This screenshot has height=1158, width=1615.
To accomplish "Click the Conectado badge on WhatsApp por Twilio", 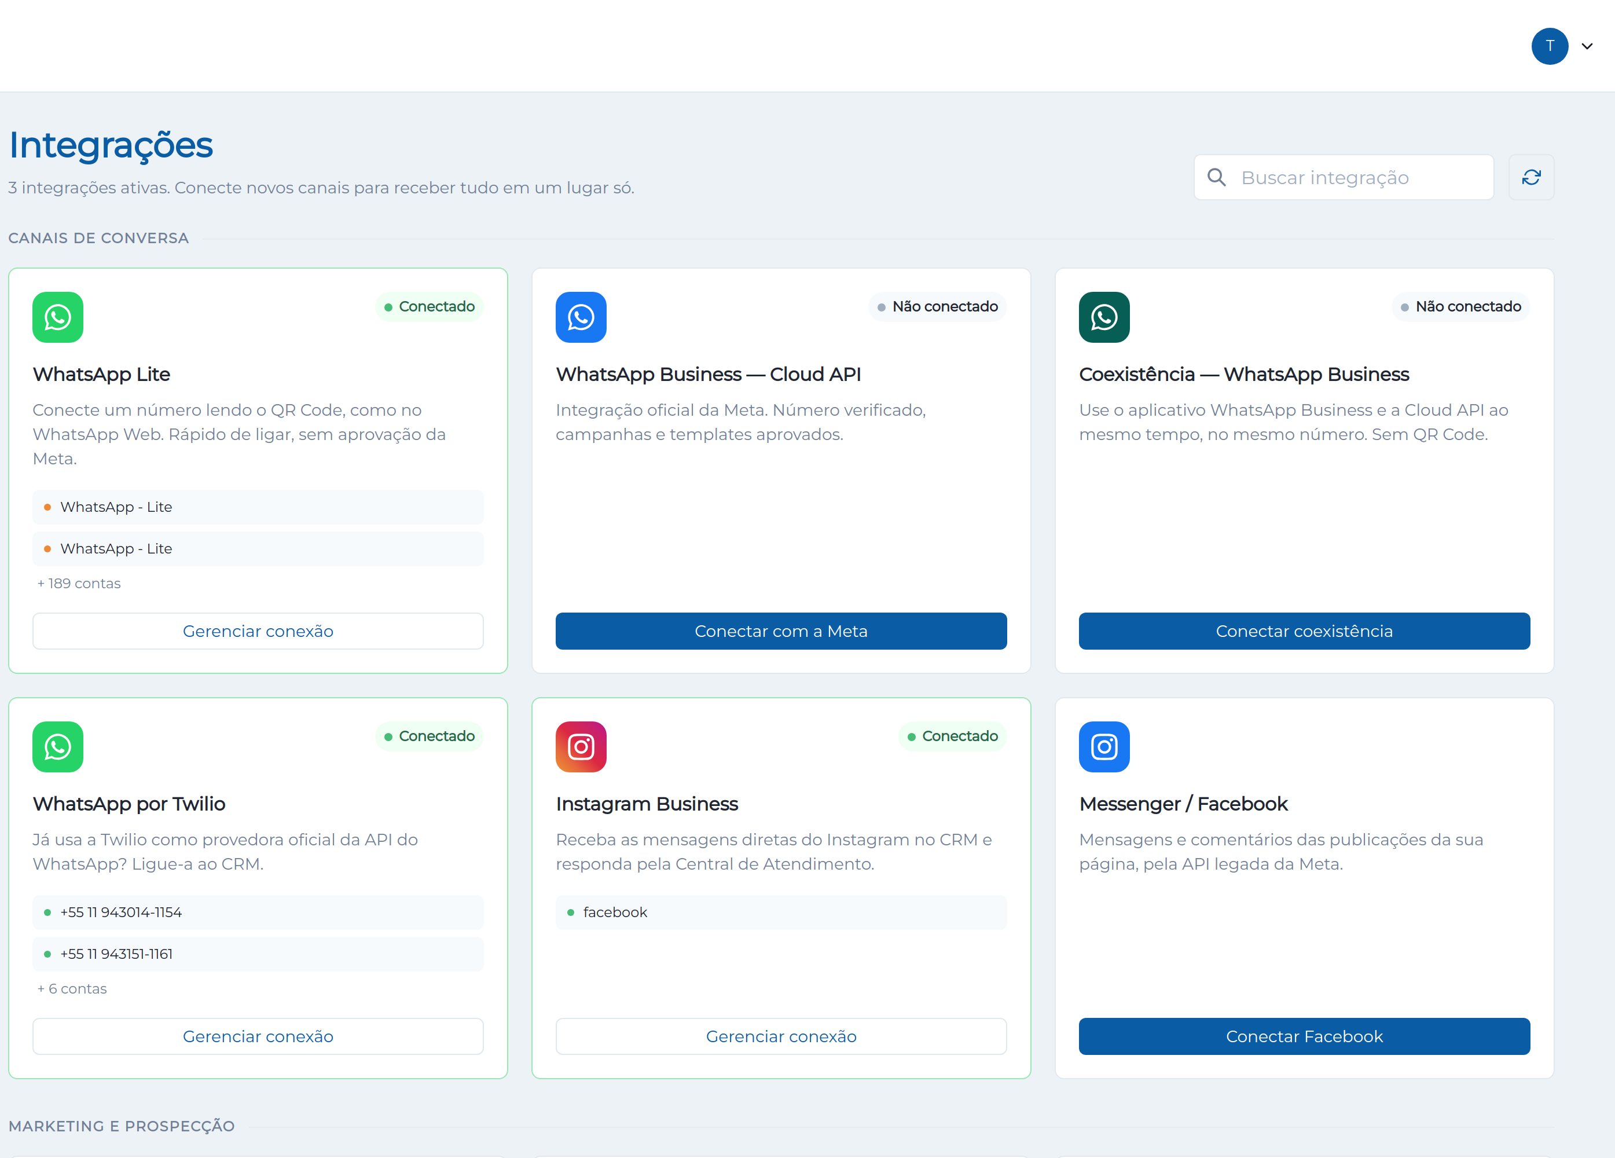I will (430, 736).
